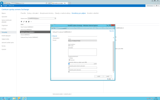
Task: Open Oprávnění in the left navigation
Action: (4, 17)
